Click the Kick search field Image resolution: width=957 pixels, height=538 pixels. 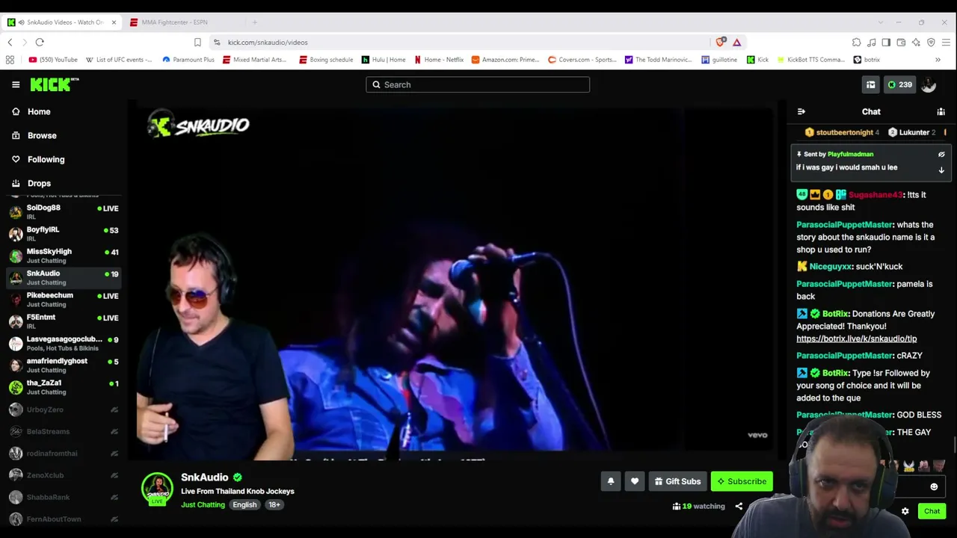coord(478,84)
